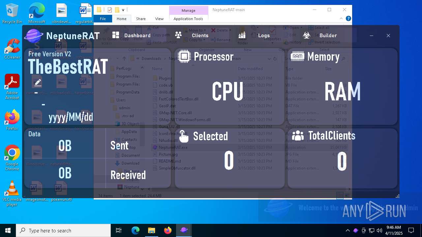Open the Firefox desktop shortcut
Viewport: 422px width, 237px height.
pyautogui.click(x=12, y=120)
